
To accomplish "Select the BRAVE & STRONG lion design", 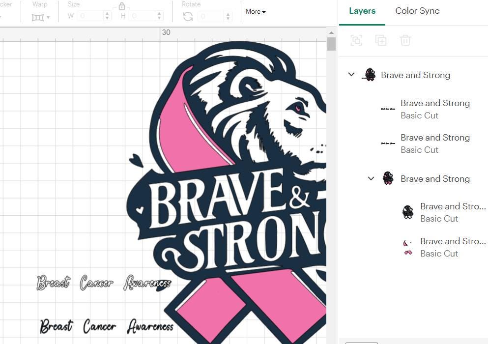I will click(x=227, y=193).
